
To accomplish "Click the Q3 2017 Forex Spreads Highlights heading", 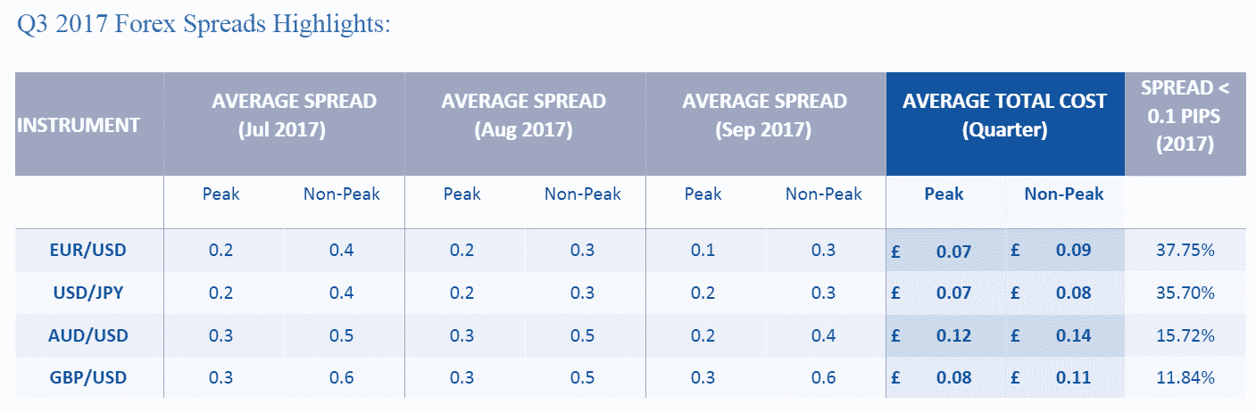I will click(204, 24).
